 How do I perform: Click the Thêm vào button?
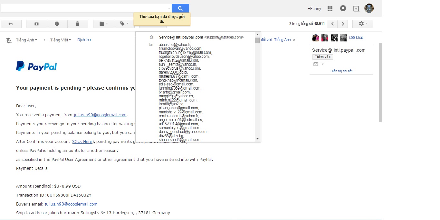(323, 57)
